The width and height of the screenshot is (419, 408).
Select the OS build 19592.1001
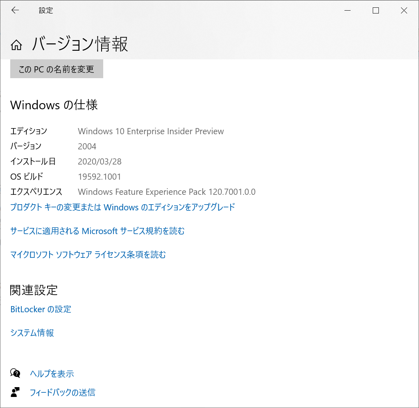click(99, 177)
